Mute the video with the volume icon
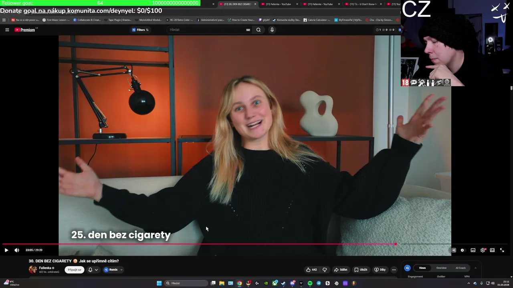513x288 pixels. [x=17, y=250]
